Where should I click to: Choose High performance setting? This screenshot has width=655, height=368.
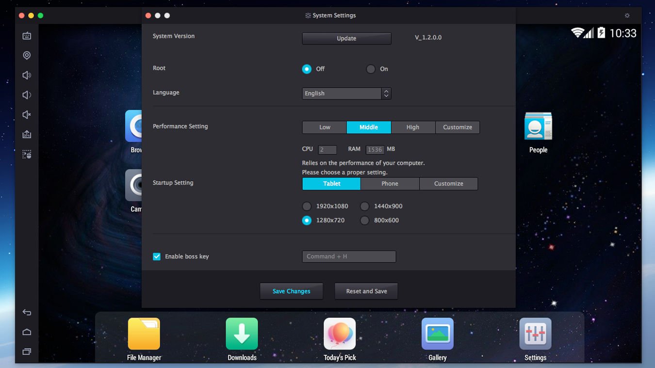413,127
